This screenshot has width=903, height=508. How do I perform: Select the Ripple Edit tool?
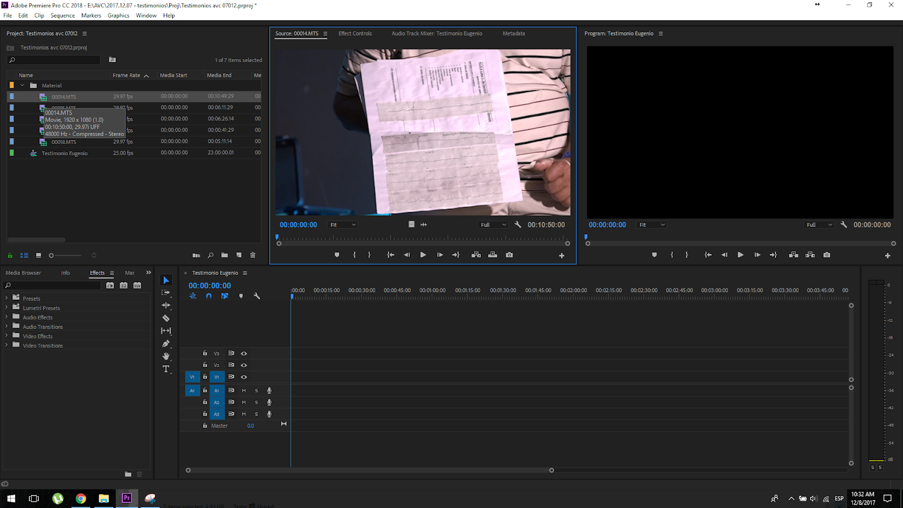[x=166, y=305]
